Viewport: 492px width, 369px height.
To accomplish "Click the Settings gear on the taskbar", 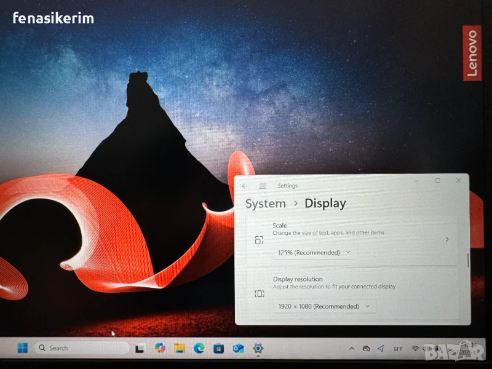I will click(258, 349).
